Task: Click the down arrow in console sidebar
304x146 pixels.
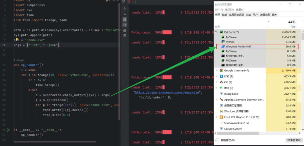Action: tap(125, 14)
